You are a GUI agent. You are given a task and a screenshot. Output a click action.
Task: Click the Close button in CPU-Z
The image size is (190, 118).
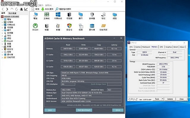click(x=181, y=99)
